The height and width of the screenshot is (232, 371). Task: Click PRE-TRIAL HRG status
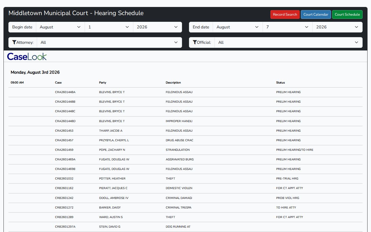point(287,179)
